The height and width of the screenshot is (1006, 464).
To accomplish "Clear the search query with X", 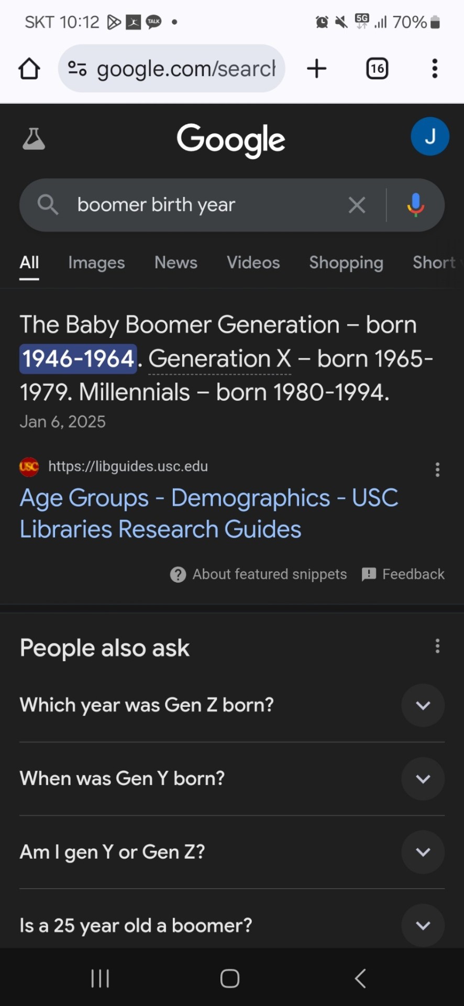I will (x=357, y=205).
